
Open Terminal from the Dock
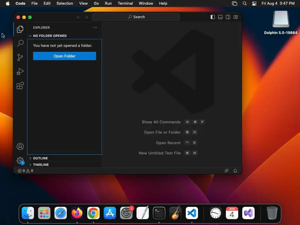coord(159,213)
